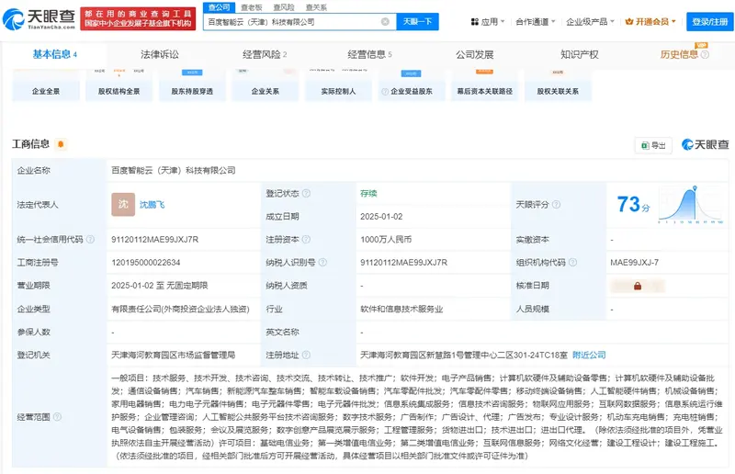Open the 股东持股穿透 card
Screen dimensions: 735x474
click(x=192, y=85)
